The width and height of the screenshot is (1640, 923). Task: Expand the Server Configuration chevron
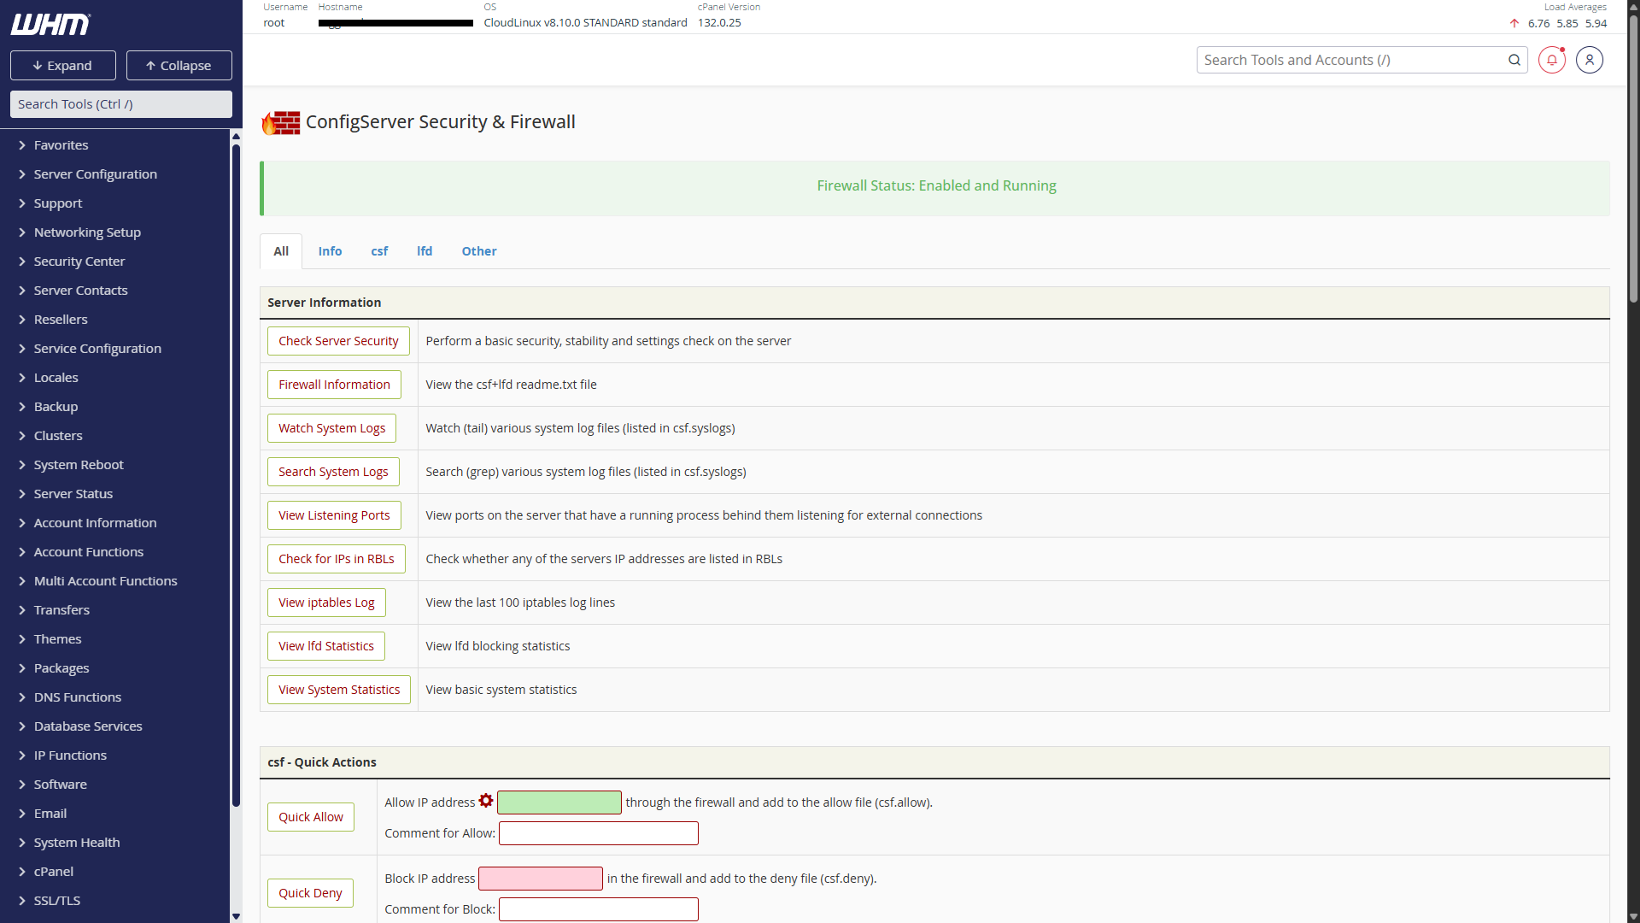(x=22, y=174)
